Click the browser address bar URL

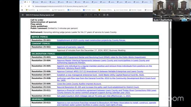[61, 6]
